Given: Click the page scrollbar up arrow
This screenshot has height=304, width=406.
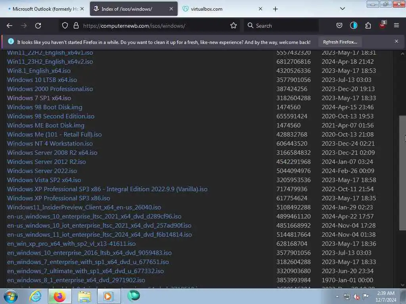Looking at the screenshot, I should [x=402, y=54].
